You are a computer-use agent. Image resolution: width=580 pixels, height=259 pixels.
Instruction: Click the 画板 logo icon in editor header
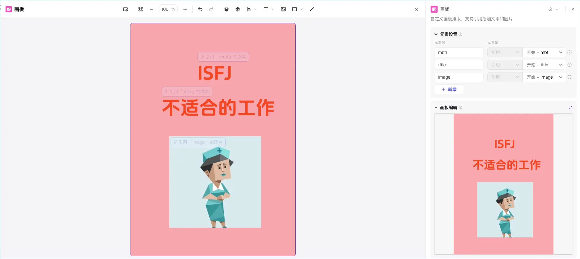coord(9,9)
